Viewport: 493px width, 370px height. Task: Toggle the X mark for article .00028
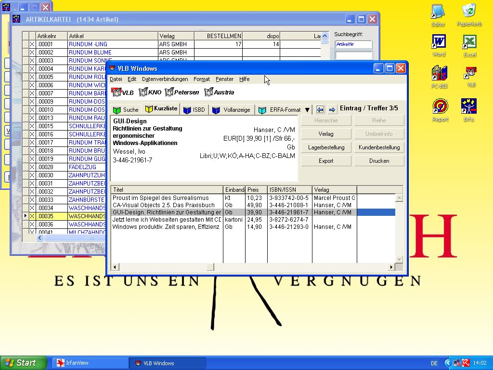click(32, 167)
